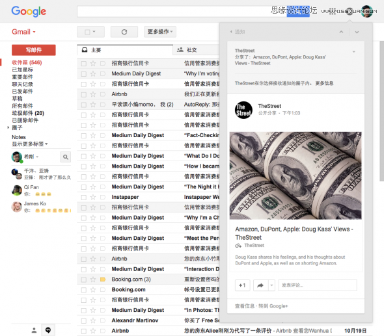Click James Ko's chat avatar
384x336 pixels.
tap(17, 207)
